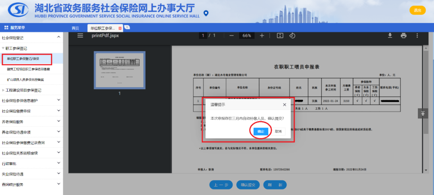Expand 查询统计服务 menu
The width and height of the screenshot is (434, 195).
[58, 184]
